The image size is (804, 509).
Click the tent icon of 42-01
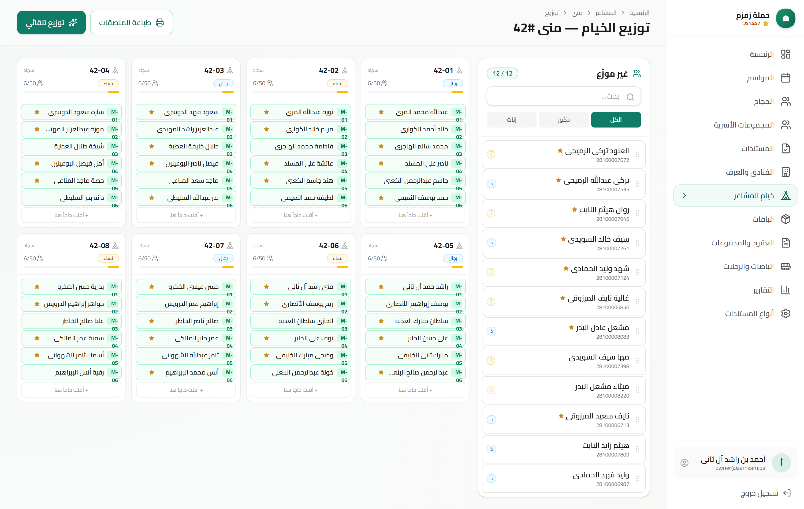(459, 70)
